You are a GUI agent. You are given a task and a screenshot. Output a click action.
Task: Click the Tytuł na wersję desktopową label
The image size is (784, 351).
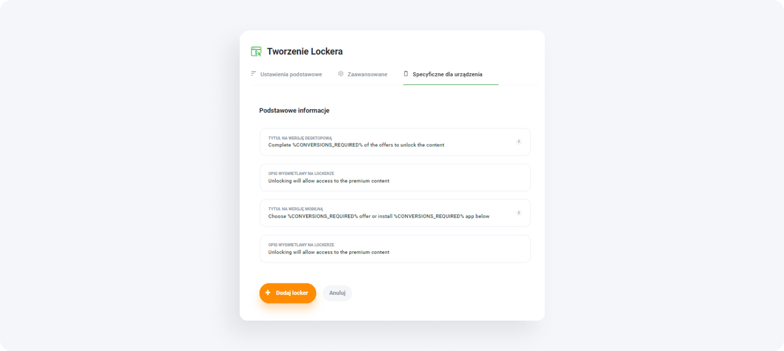[x=300, y=138]
